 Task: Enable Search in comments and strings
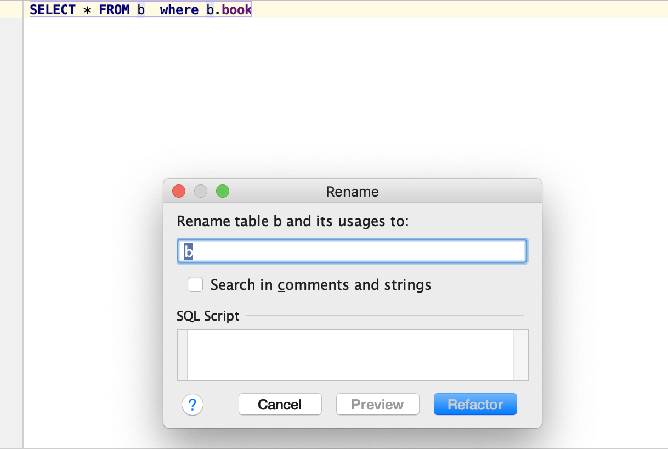coord(195,285)
